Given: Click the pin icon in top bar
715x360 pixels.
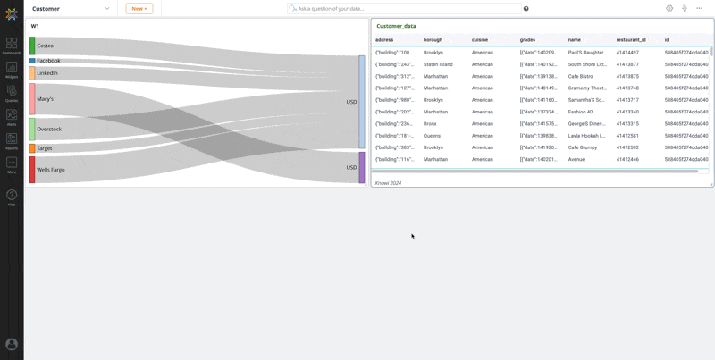Looking at the screenshot, I should 684,8.
